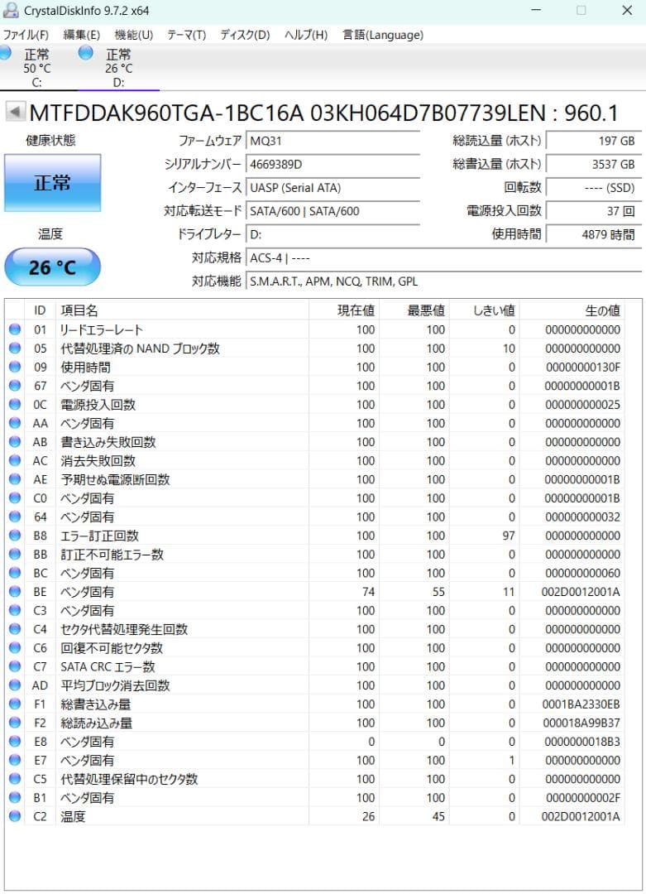Screen dimensions: 646x894
Task: Click the 使用時間 field showing 4879 時間
Action: click(594, 235)
